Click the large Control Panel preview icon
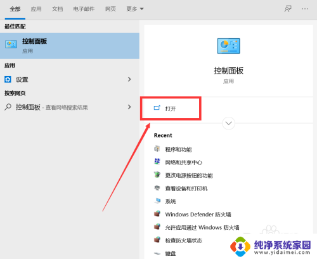 229,46
